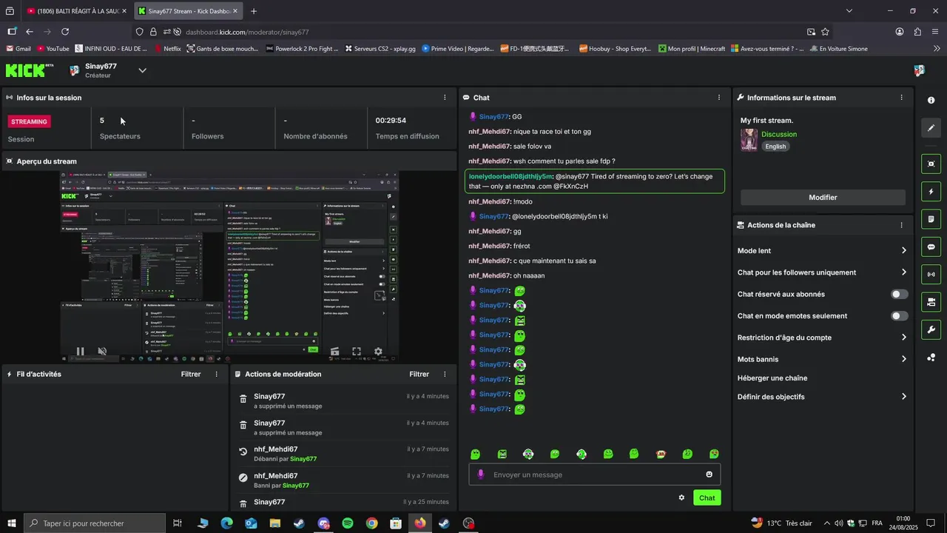Click the ban icon beside Banni par Sinay677
Image resolution: width=947 pixels, height=533 pixels.
coord(243,478)
